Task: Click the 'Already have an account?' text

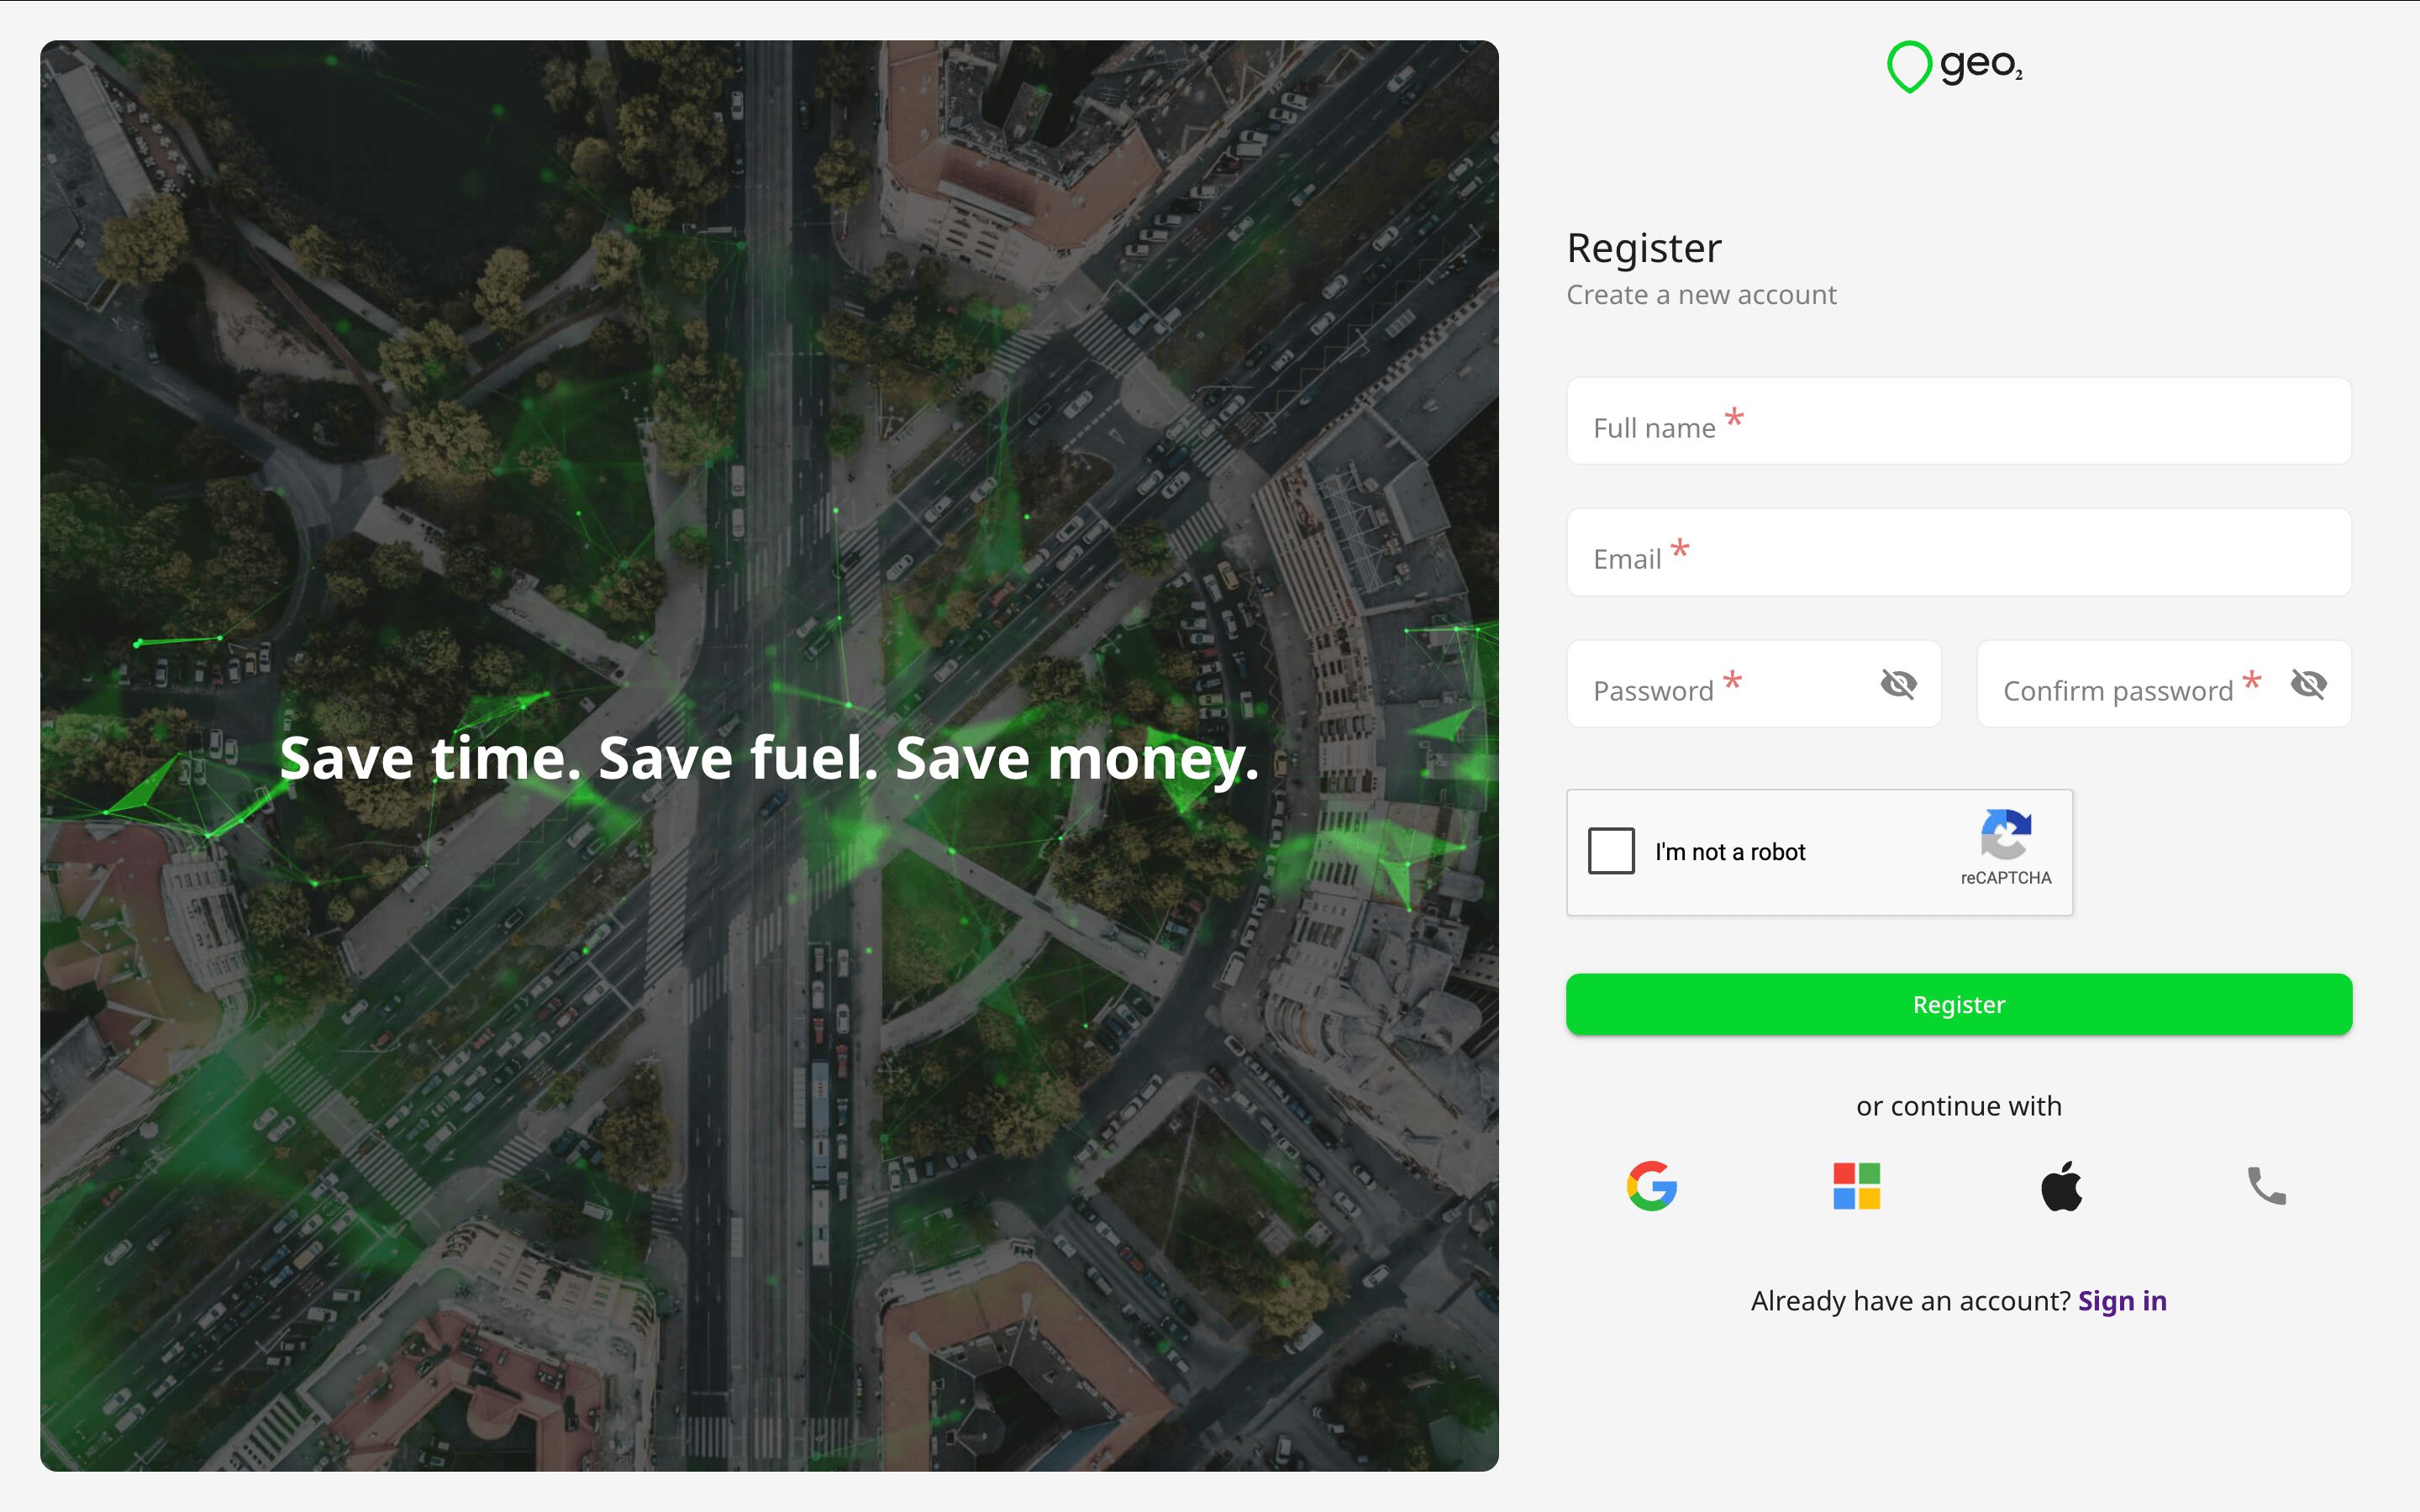Action: point(1910,1300)
